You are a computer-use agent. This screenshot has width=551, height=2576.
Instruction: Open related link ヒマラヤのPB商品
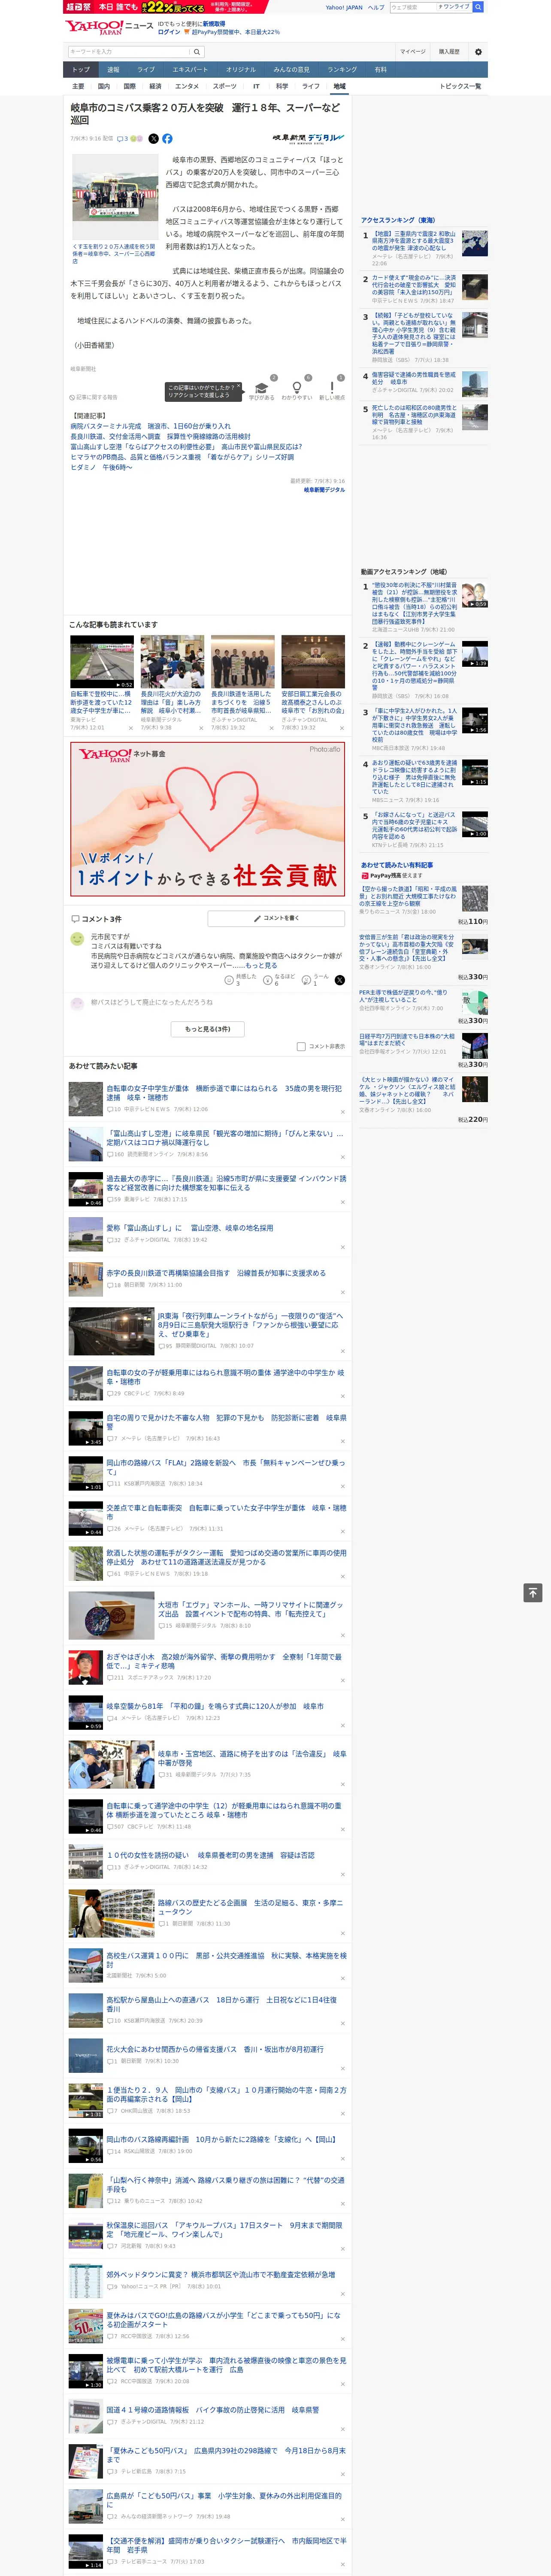182,457
